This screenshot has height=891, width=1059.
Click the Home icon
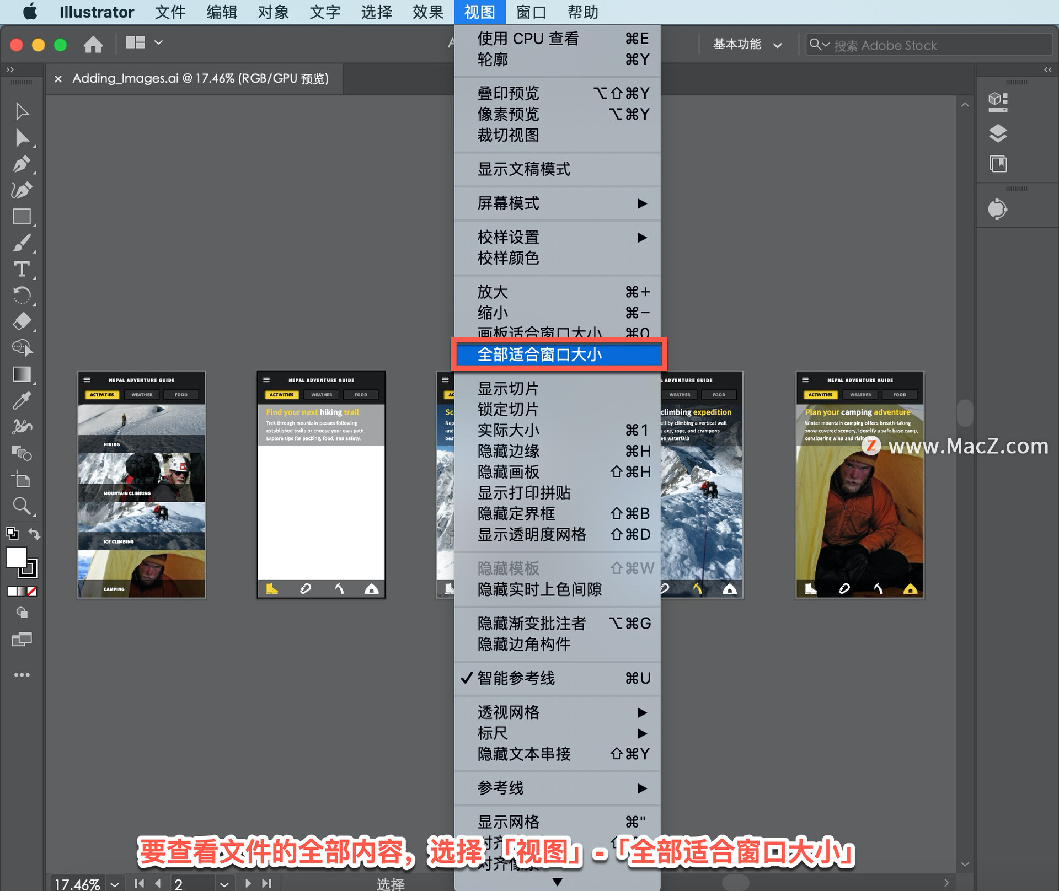pyautogui.click(x=93, y=44)
